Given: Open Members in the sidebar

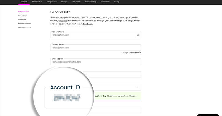Looking at the screenshot, I should pos(22,19).
